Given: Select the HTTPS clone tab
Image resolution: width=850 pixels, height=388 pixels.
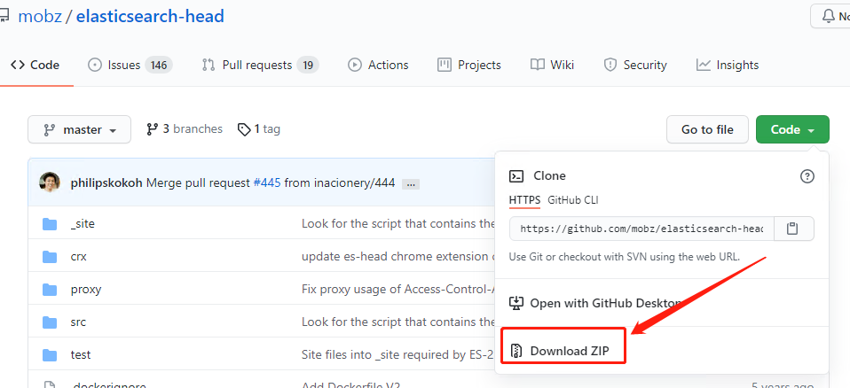Looking at the screenshot, I should (x=524, y=200).
